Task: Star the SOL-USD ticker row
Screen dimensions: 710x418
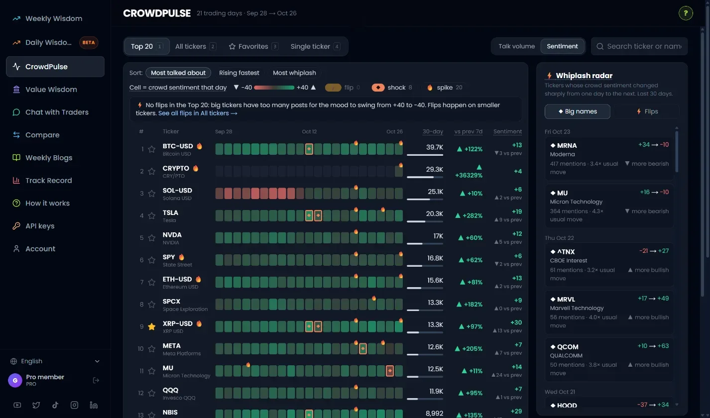Action: tap(152, 194)
